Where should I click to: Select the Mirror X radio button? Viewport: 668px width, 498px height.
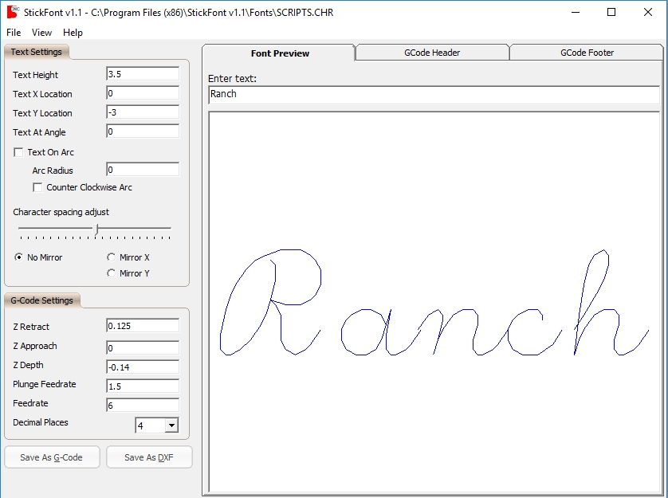pos(111,257)
